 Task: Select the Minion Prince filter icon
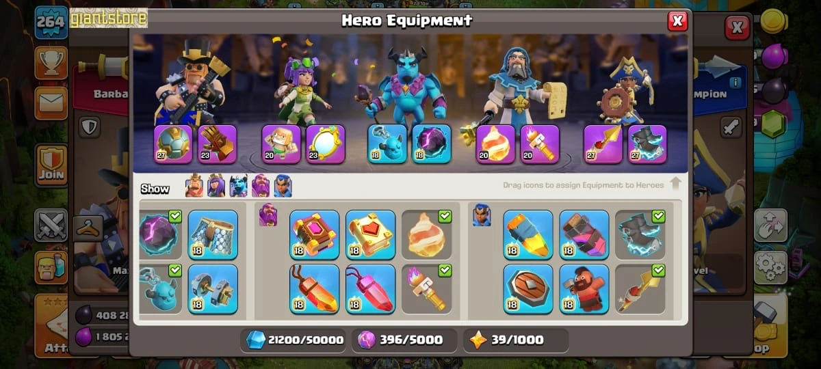[x=238, y=186]
